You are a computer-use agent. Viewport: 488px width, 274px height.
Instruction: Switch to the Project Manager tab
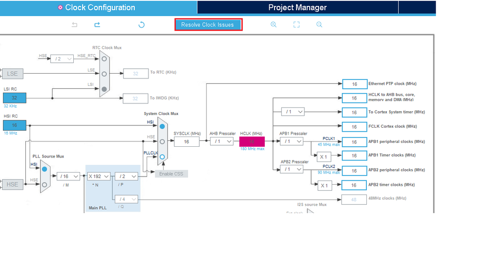tap(297, 7)
